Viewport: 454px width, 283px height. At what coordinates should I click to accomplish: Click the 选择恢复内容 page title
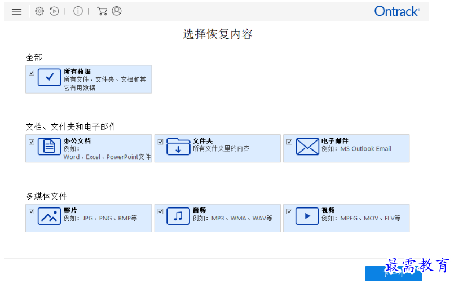click(x=218, y=34)
